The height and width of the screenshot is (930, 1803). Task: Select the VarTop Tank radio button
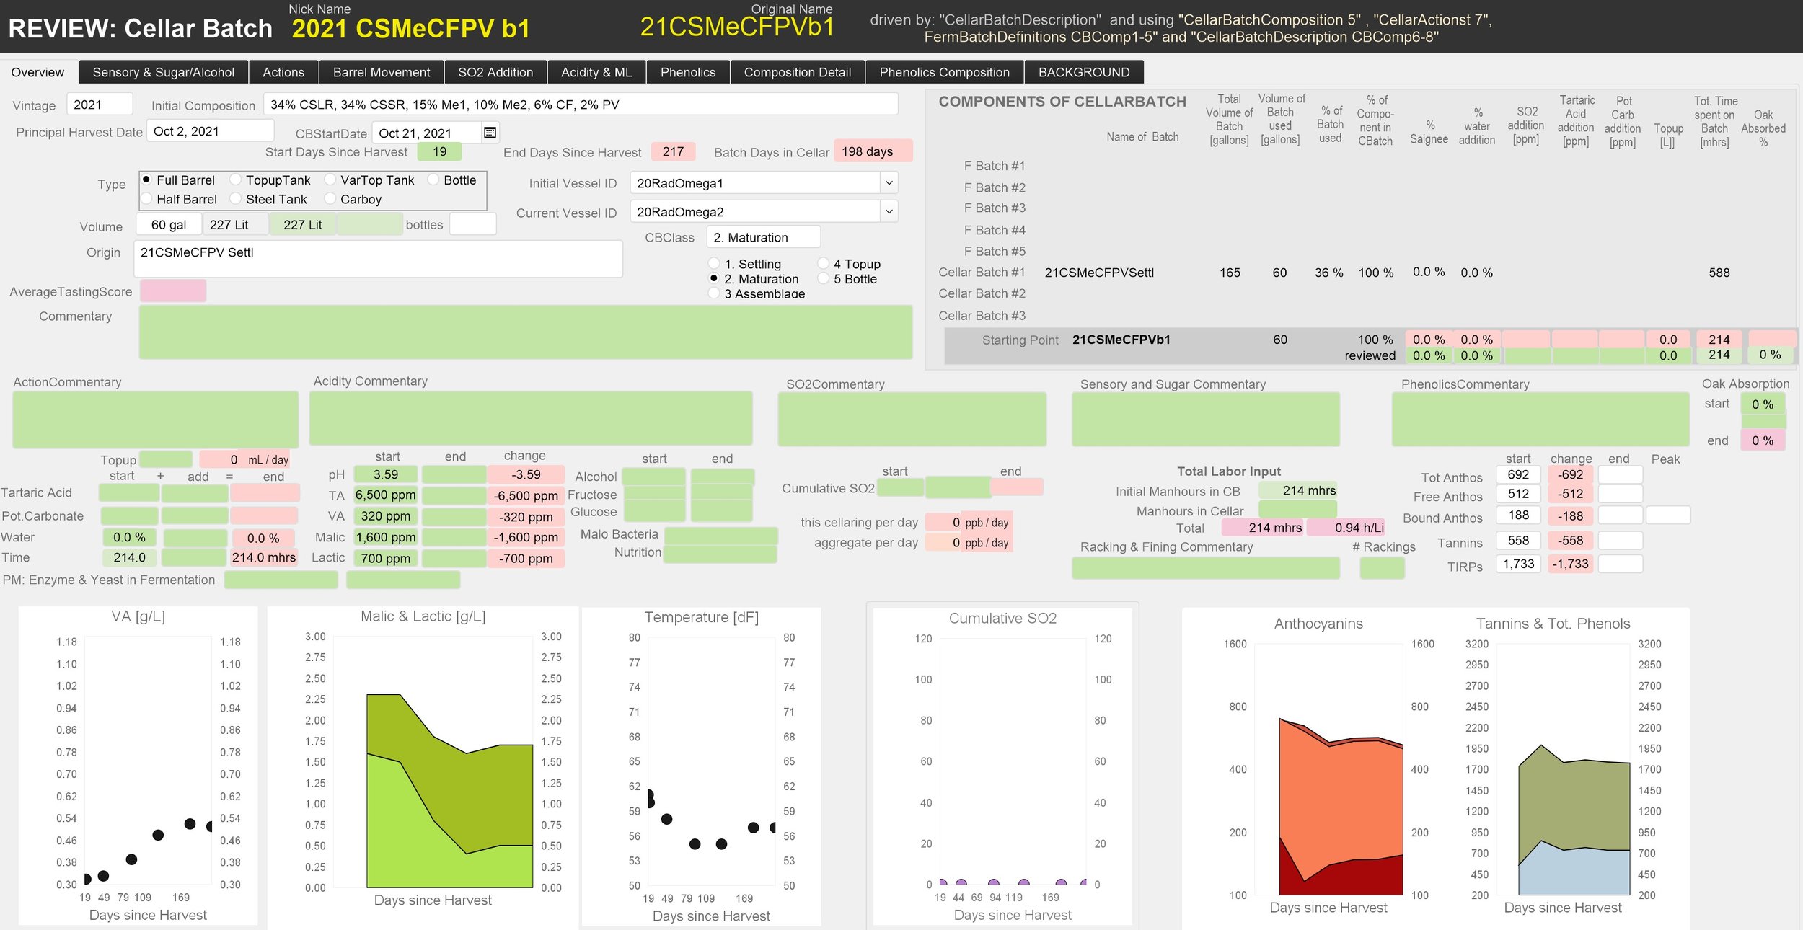point(330,180)
